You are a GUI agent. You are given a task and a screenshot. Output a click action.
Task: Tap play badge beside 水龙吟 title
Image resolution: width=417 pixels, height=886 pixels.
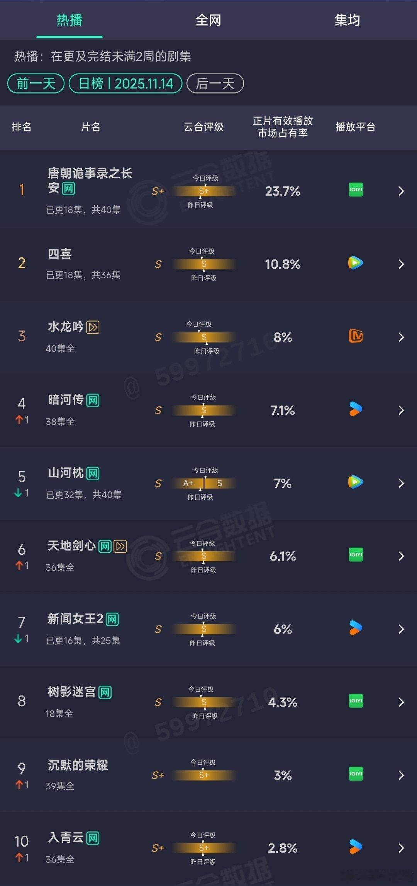click(93, 327)
